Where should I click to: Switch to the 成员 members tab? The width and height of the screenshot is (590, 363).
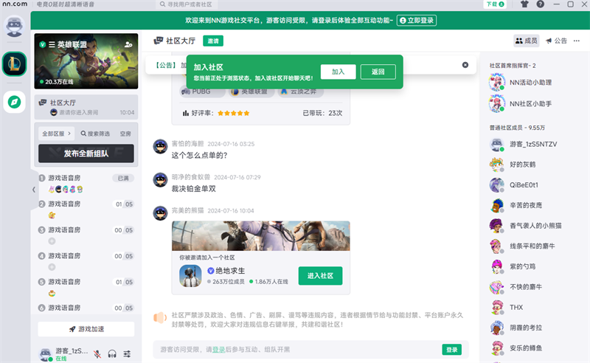[x=527, y=41]
